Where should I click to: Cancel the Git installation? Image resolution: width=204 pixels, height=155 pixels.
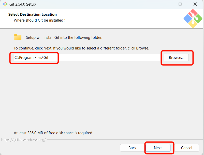click(x=186, y=148)
